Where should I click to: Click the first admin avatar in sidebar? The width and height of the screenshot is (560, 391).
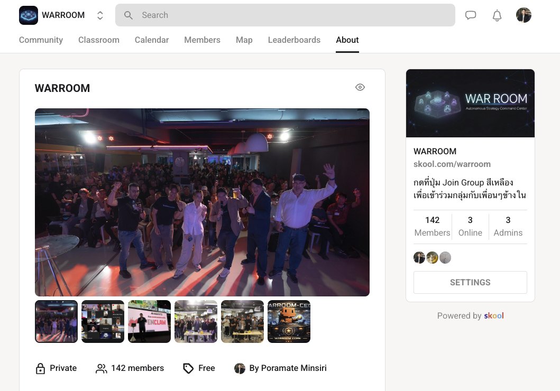pos(419,257)
